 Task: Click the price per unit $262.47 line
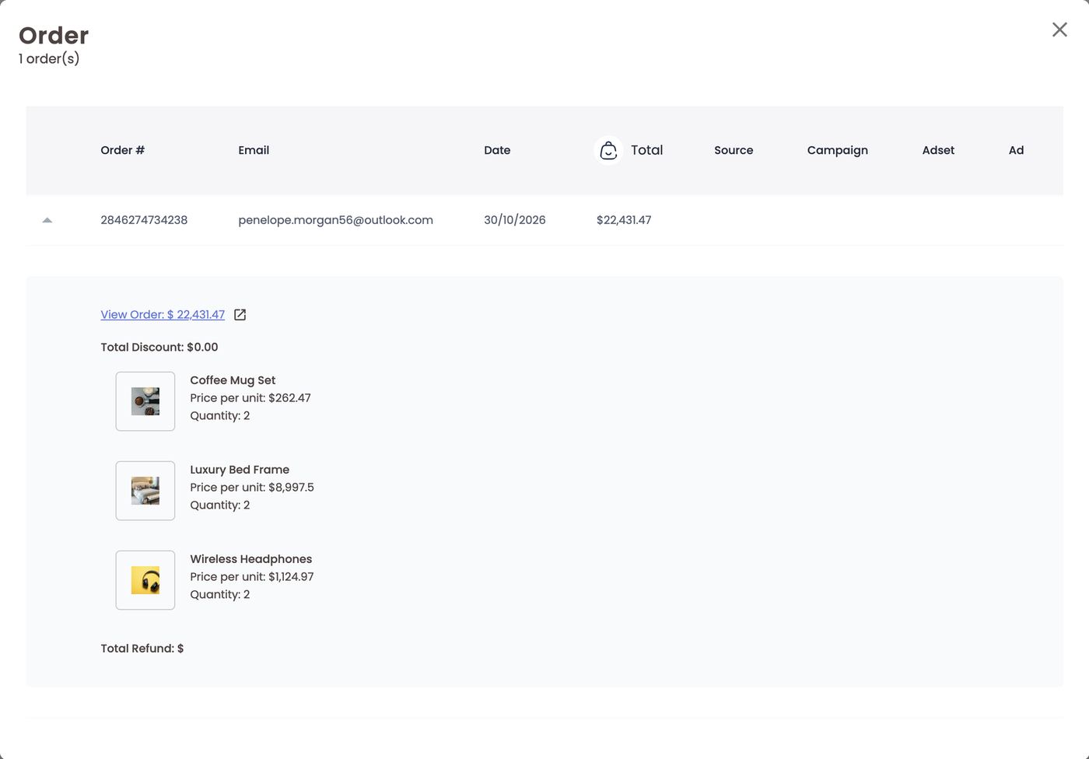[x=250, y=398]
